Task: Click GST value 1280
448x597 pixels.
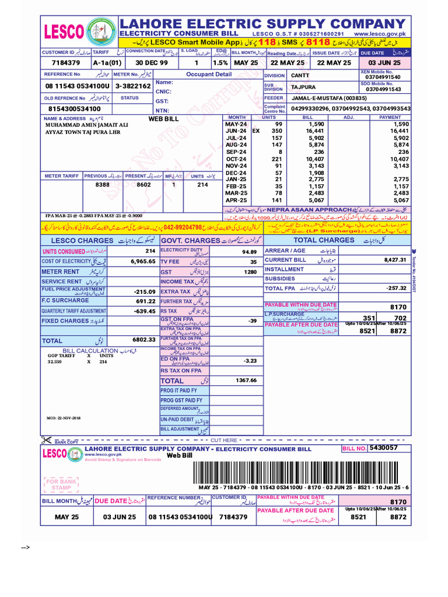Action: 251,272
